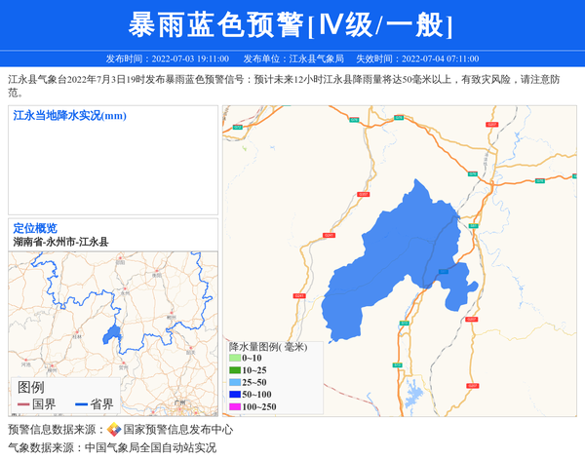This screenshot has height=459, width=585.
Task: Click the 25~50 light blue legend swatch
Action: [234, 383]
